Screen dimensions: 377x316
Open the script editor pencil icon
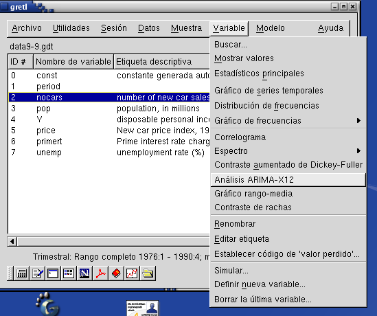click(37, 273)
